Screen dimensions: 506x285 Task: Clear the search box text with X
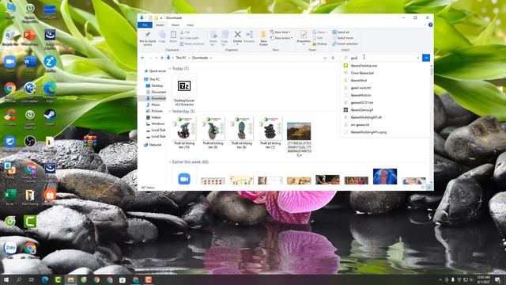418,58
